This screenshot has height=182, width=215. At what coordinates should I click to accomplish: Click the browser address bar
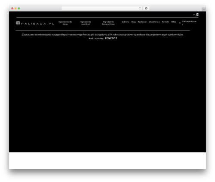[102, 8]
